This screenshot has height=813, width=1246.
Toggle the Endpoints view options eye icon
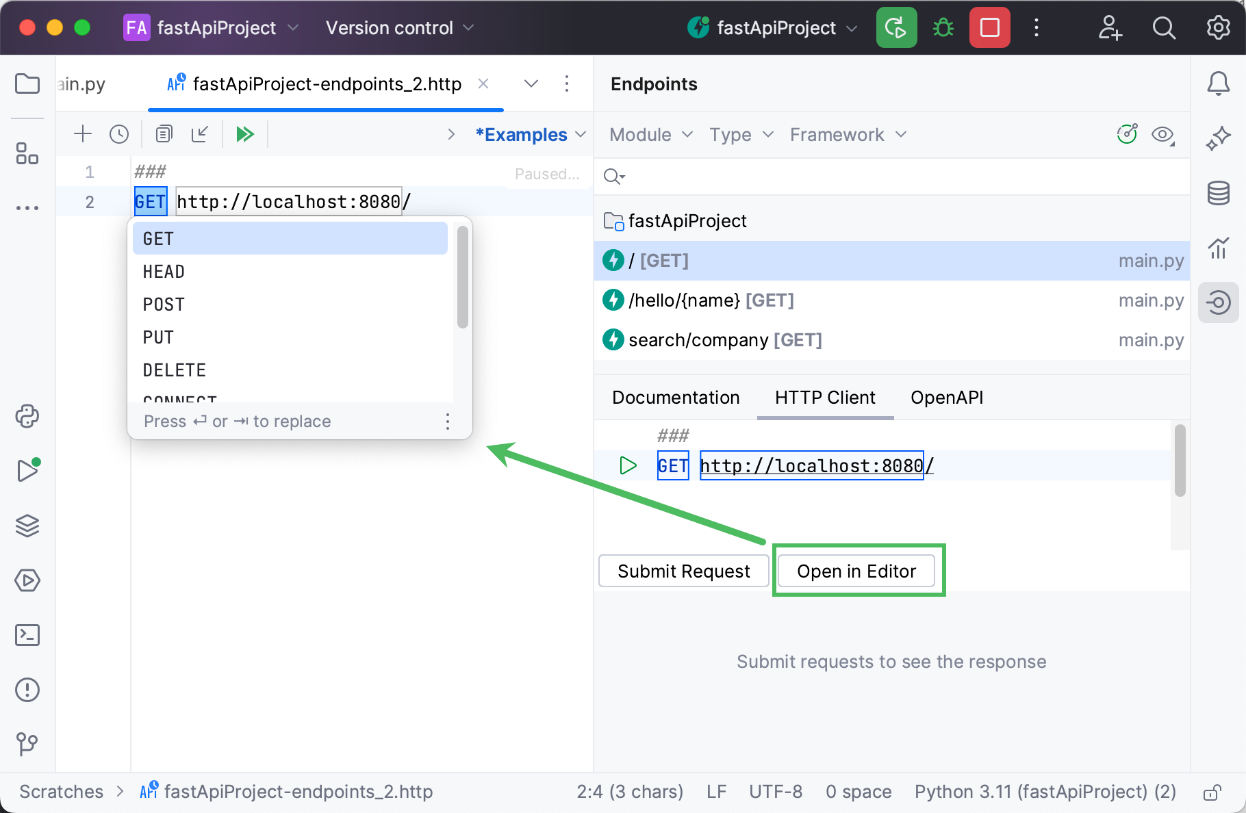tap(1162, 135)
